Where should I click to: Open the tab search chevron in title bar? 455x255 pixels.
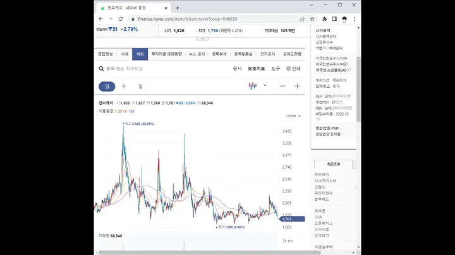[x=312, y=5]
